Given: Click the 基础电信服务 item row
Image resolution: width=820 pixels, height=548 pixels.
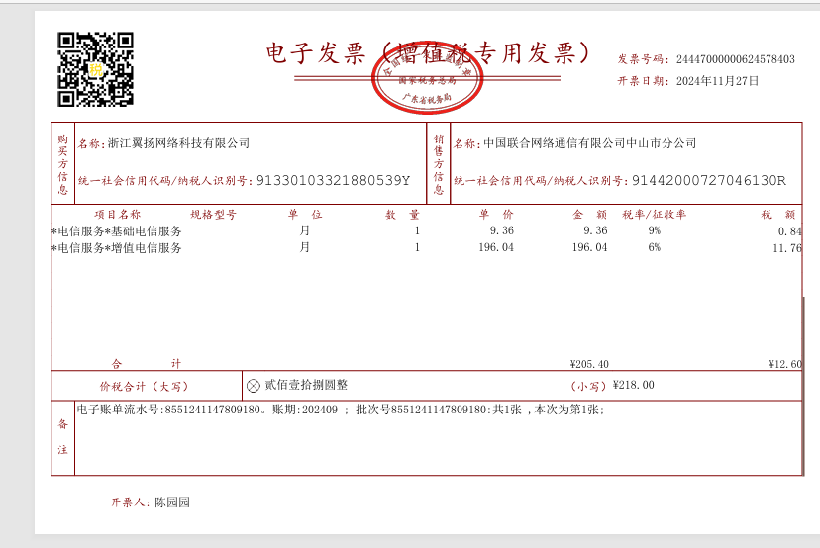Looking at the screenshot, I should pyautogui.click(x=117, y=231).
